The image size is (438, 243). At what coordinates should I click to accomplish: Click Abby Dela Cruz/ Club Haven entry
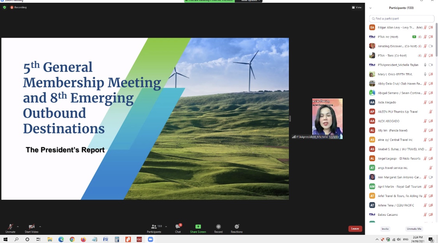click(401, 83)
